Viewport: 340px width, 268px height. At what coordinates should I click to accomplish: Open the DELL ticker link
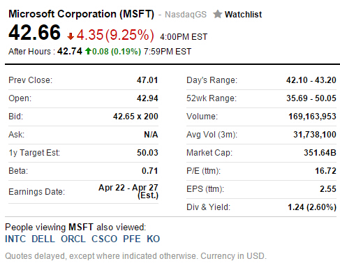pos(43,239)
